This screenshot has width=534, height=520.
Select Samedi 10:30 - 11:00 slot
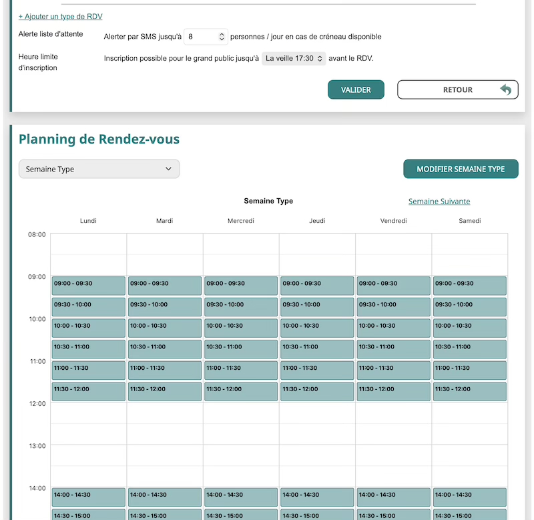tap(470, 349)
